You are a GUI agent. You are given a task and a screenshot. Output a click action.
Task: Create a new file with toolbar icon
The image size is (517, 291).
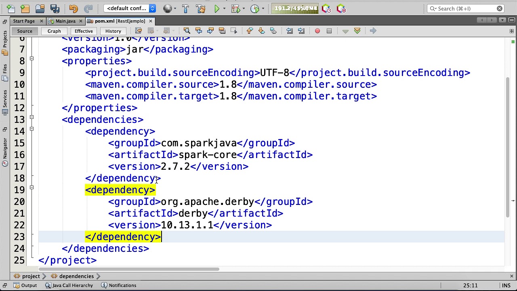click(x=10, y=8)
